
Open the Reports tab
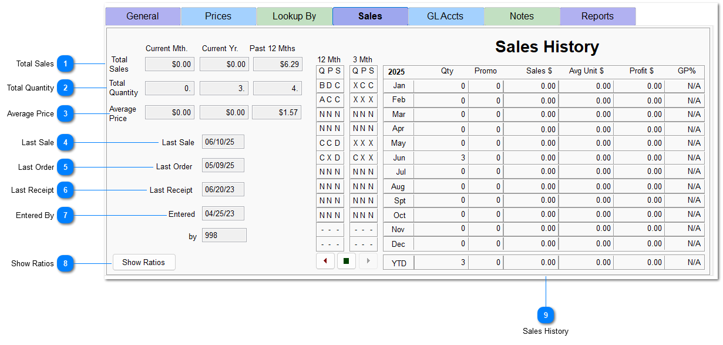click(597, 16)
